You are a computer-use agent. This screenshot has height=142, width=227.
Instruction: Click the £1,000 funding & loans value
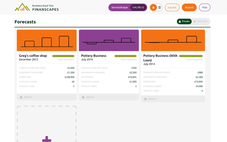pyautogui.click(x=133, y=82)
